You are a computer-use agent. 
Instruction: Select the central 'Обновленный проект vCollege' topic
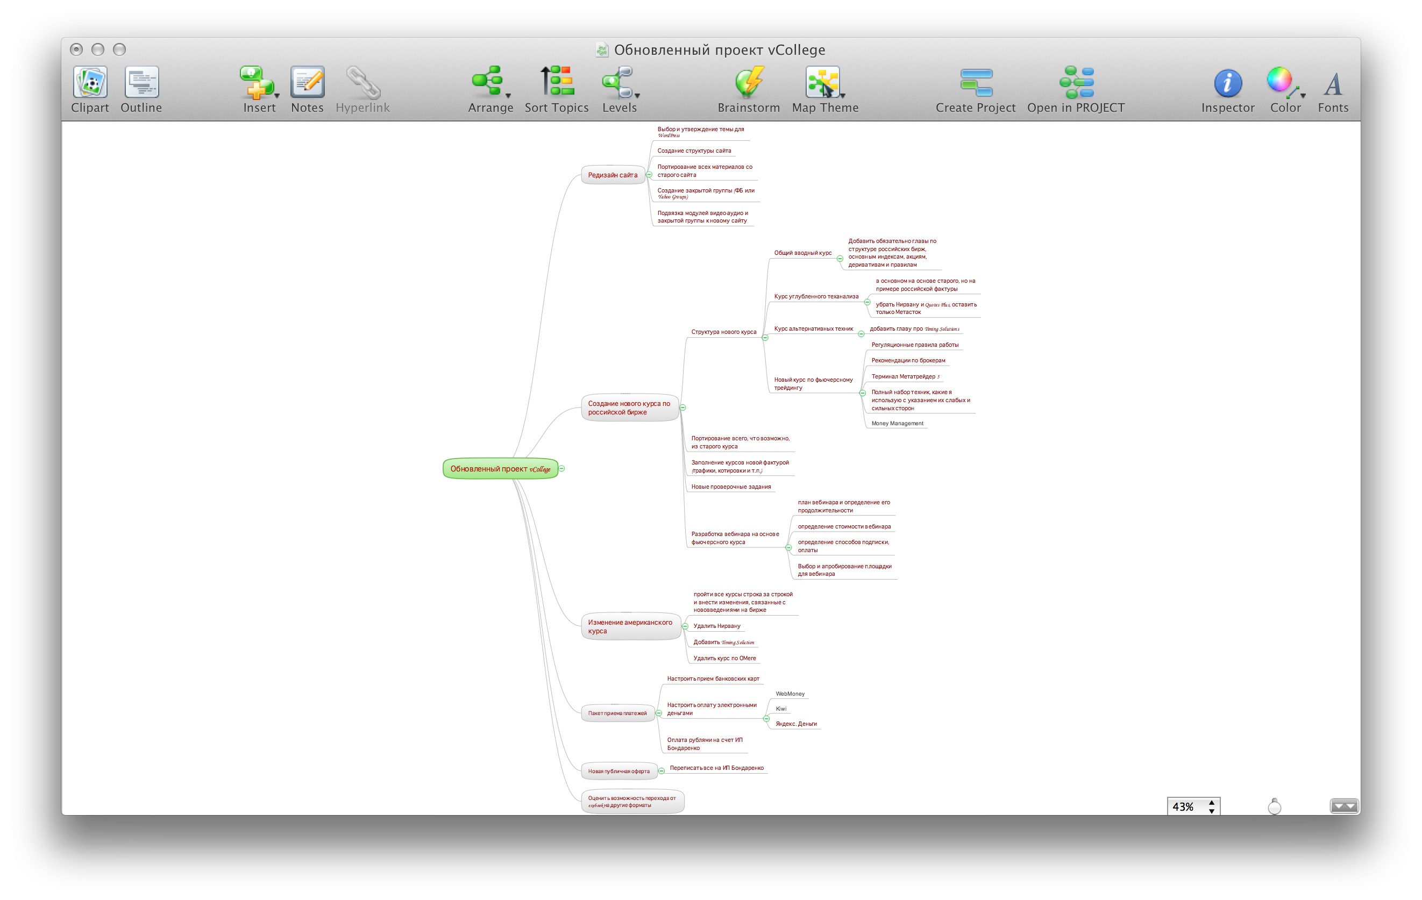click(500, 469)
